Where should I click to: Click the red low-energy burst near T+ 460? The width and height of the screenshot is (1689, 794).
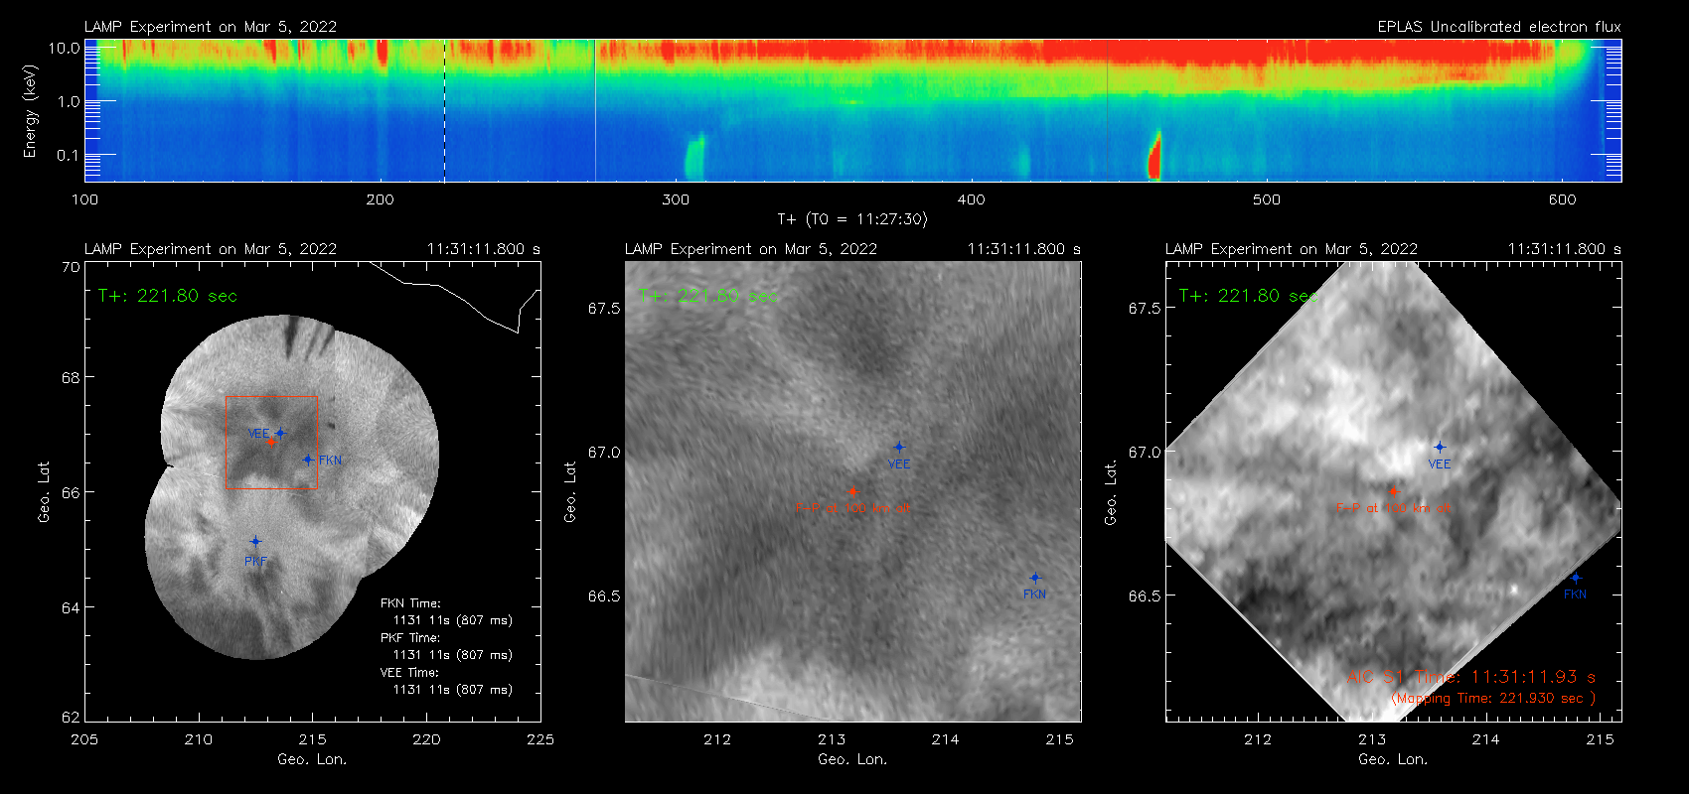[1154, 157]
